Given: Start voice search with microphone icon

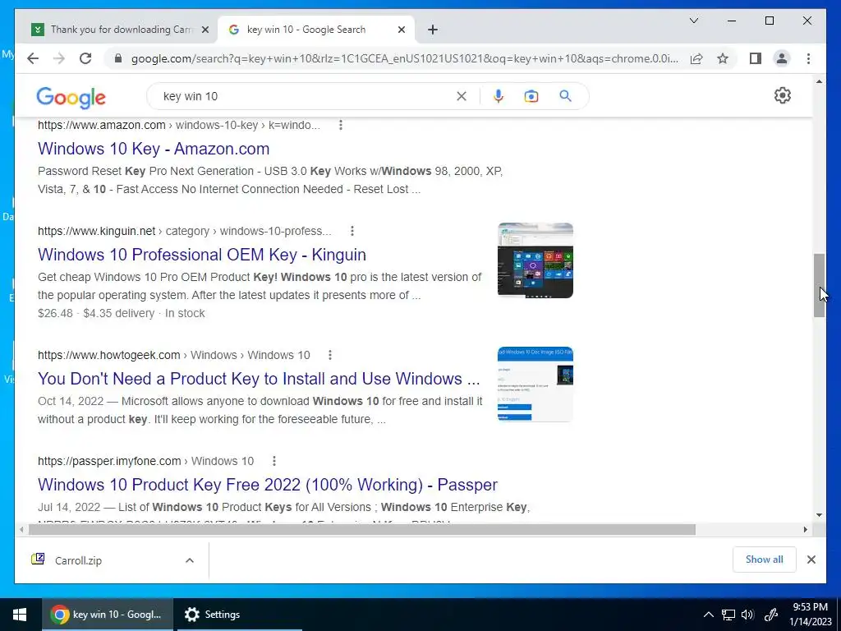Looking at the screenshot, I should click(499, 96).
